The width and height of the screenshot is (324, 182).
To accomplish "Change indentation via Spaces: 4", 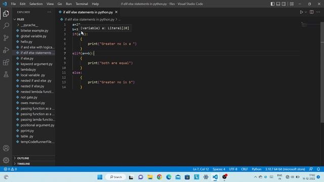I will (219, 169).
